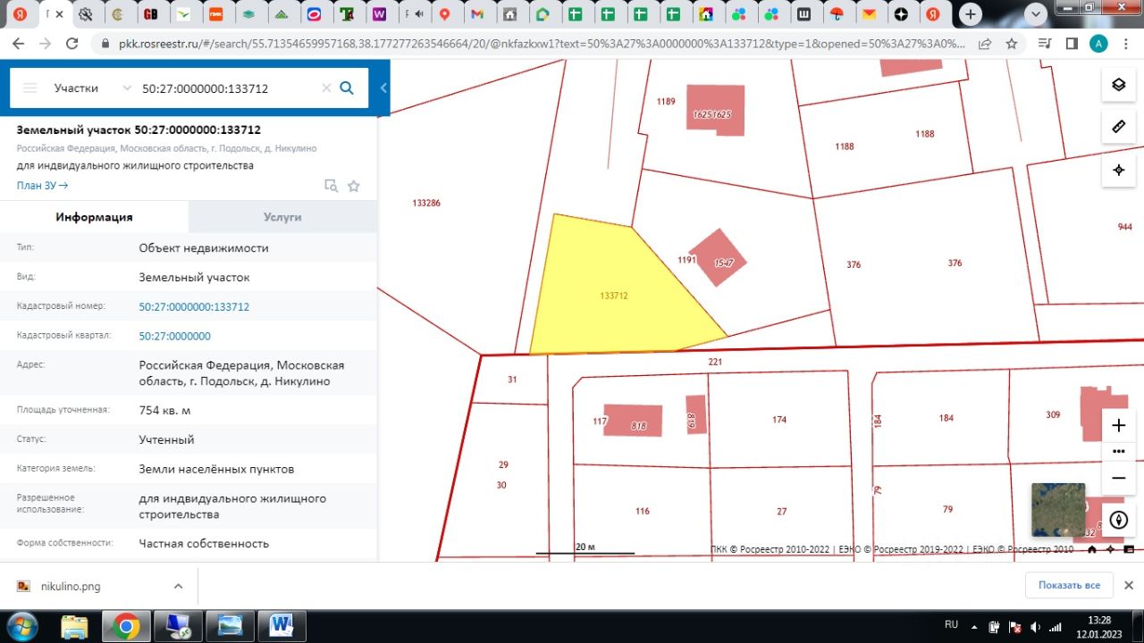Clear the cadastral number search field
This screenshot has width=1144, height=643.
[x=326, y=88]
